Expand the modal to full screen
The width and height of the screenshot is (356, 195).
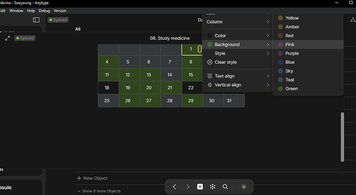click(x=8, y=38)
